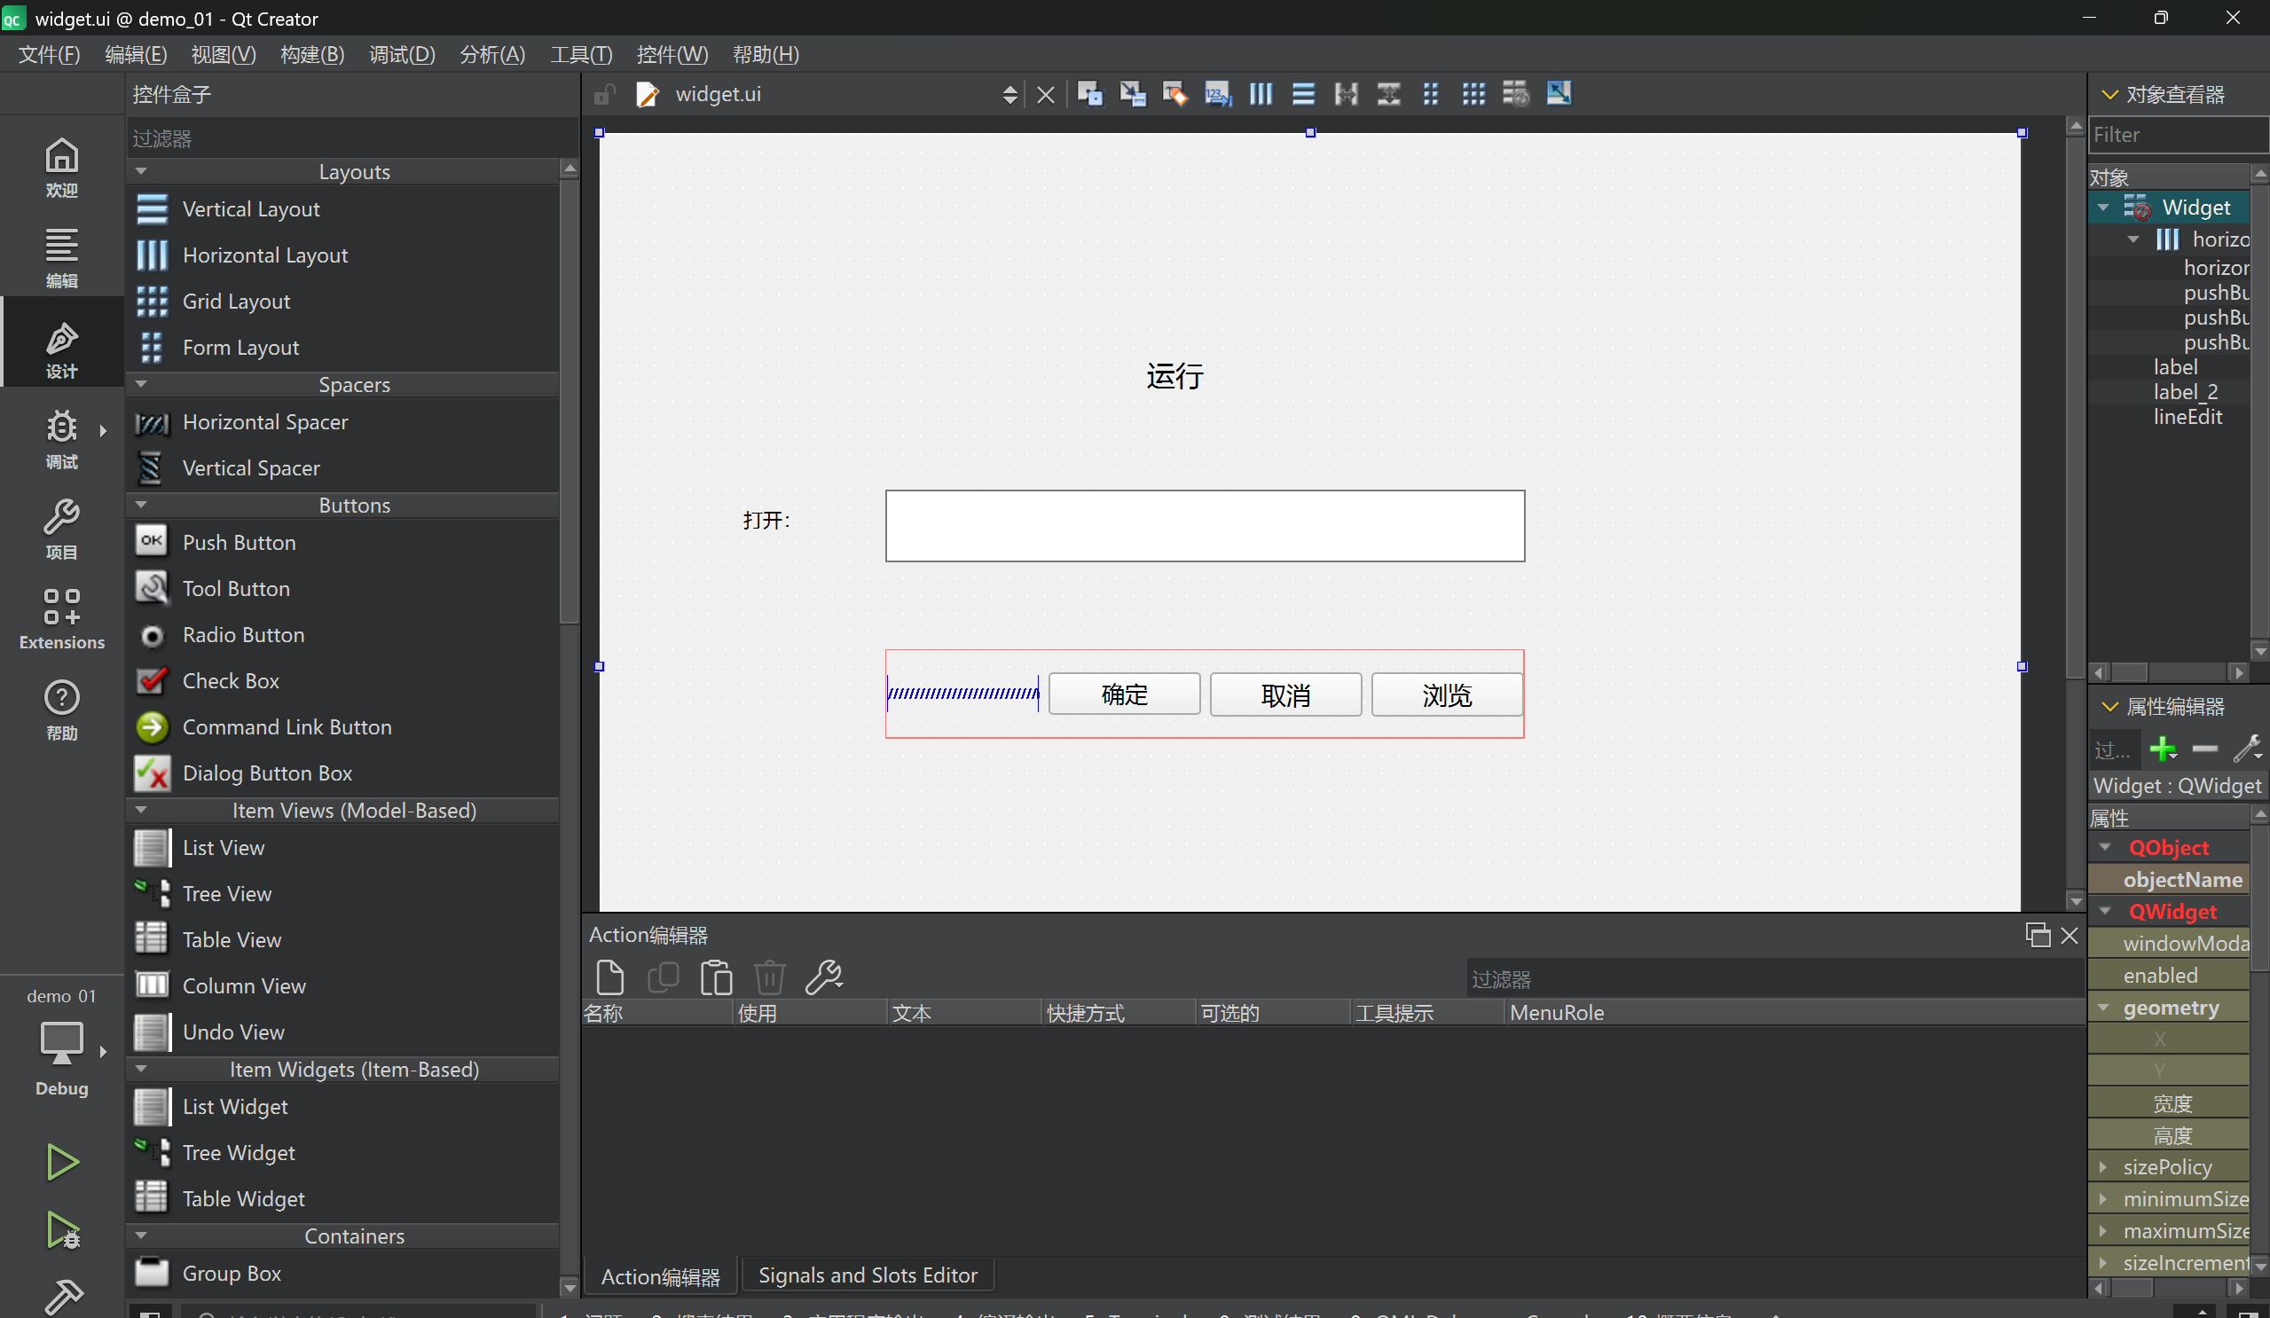
Task: Apply Lay Out Horizontally toolbar icon
Action: pyautogui.click(x=1261, y=94)
